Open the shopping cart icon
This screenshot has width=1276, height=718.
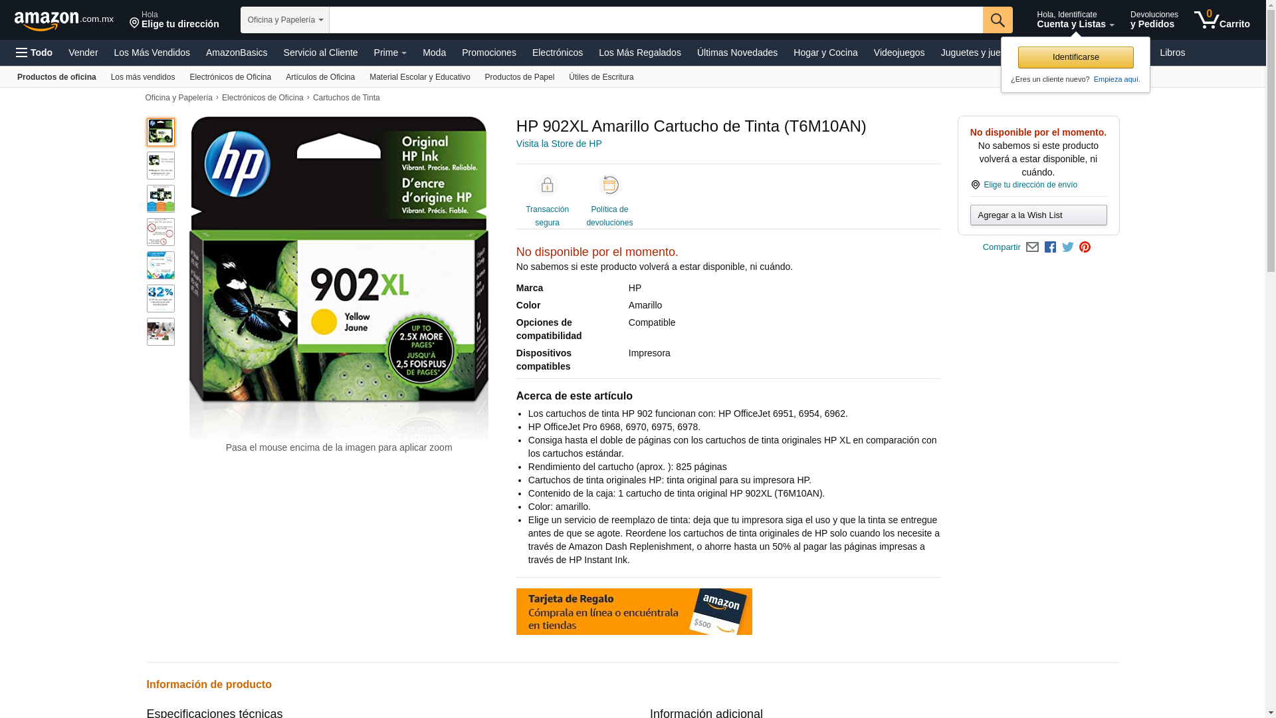pos(1222,20)
